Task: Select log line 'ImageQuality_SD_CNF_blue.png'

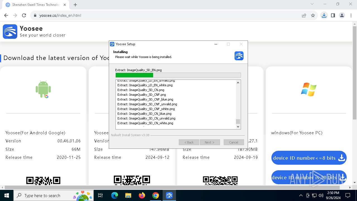Action: (x=145, y=99)
